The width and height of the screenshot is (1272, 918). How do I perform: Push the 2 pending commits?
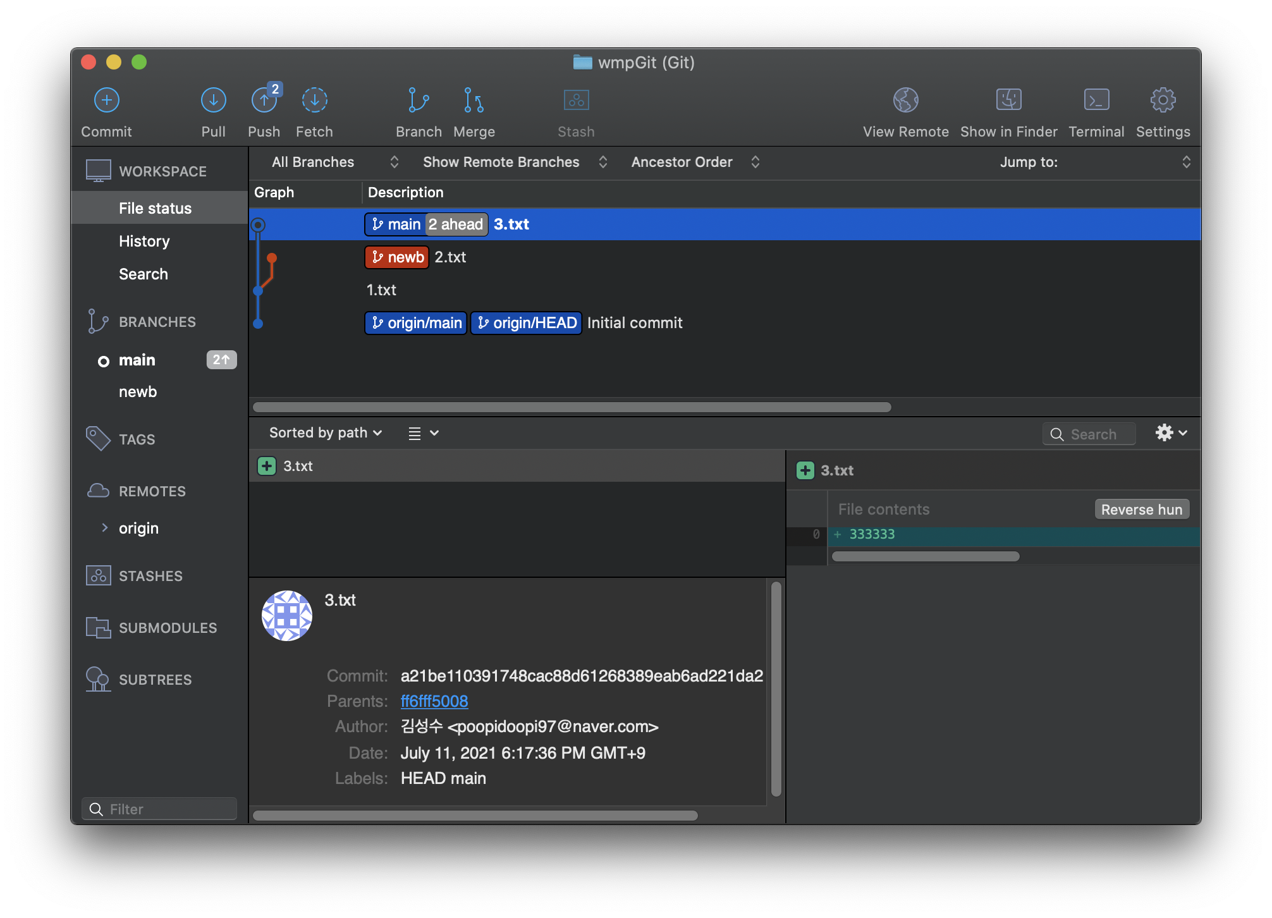[x=264, y=101]
